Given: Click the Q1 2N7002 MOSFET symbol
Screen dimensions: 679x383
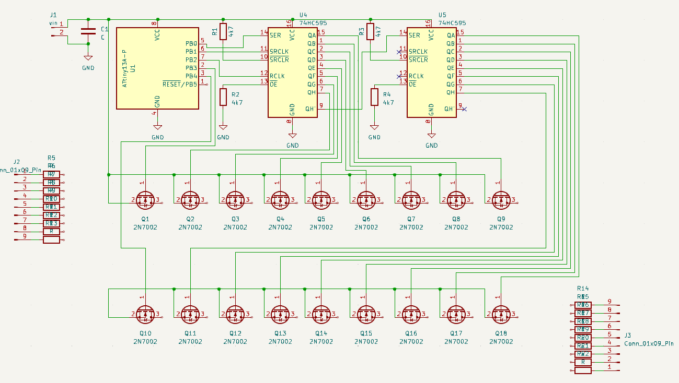Looking at the screenshot, I should pyautogui.click(x=145, y=199).
